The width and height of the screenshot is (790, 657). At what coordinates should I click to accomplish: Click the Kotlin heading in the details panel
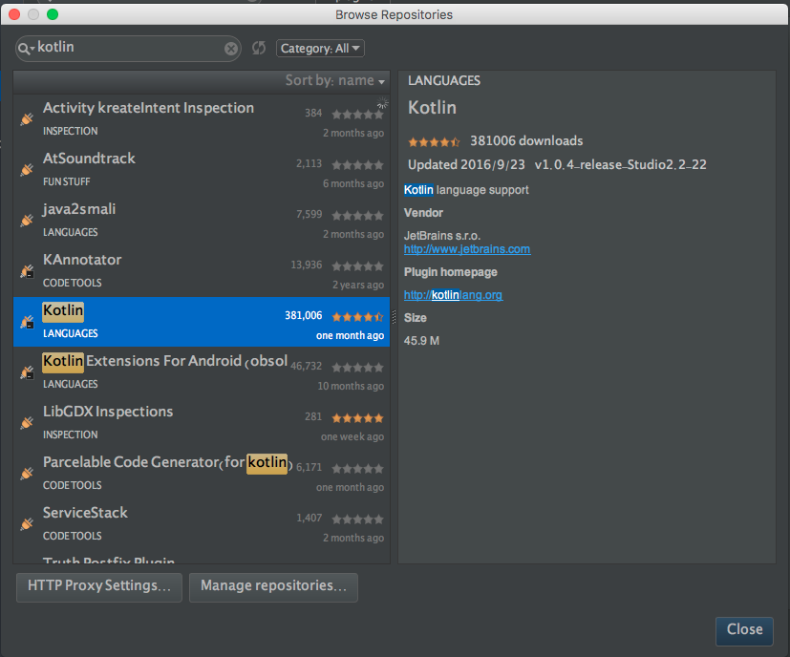(x=433, y=107)
